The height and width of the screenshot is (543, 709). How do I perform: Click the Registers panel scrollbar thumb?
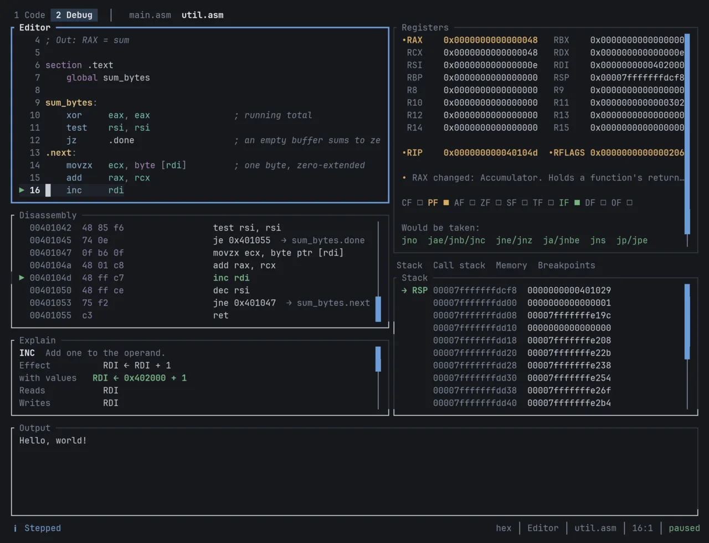pyautogui.click(x=687, y=134)
